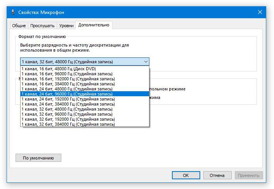Collapse the default format combo box arrow
Viewport: 274px width, 189px height.
pos(146,62)
